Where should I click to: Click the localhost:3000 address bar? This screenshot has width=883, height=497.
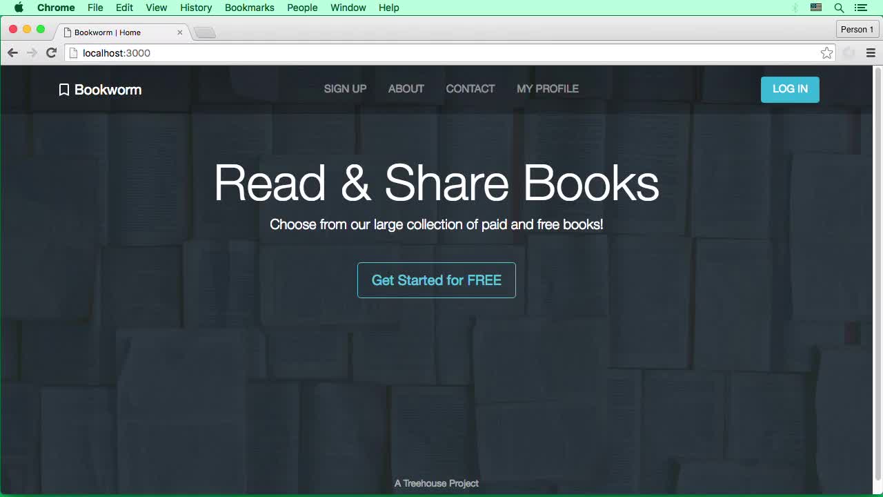[448, 53]
